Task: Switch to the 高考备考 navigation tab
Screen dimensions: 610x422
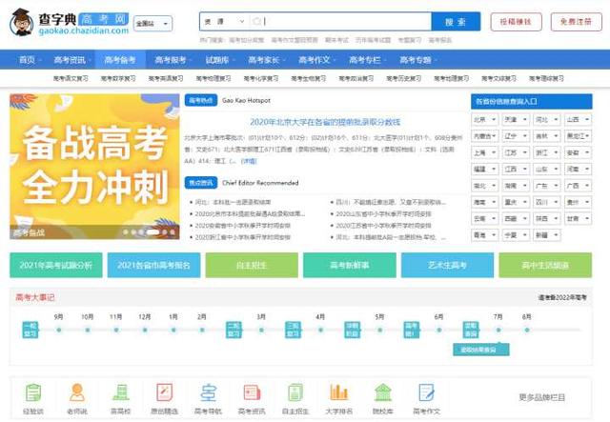Action: click(x=120, y=60)
